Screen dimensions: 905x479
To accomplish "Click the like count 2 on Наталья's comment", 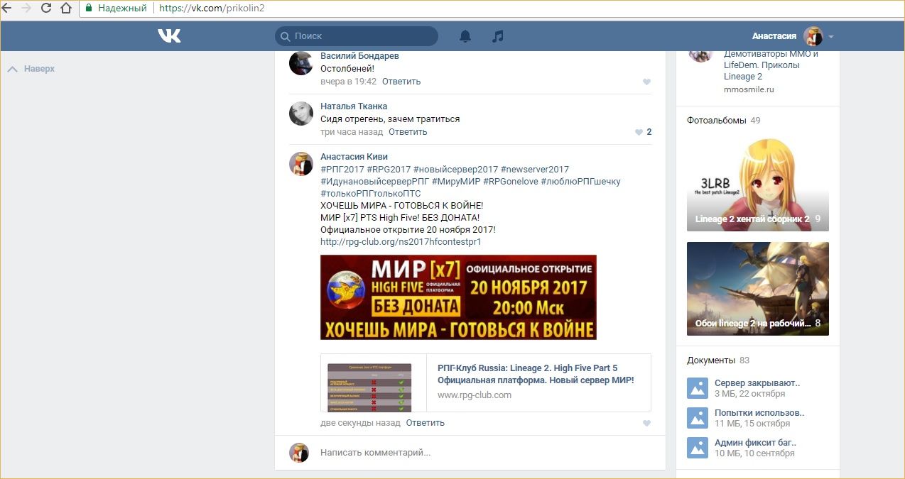I will click(649, 132).
